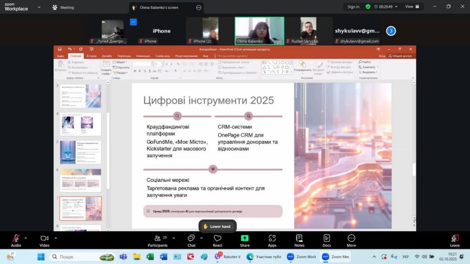Expand the audio options arrow

(26, 238)
